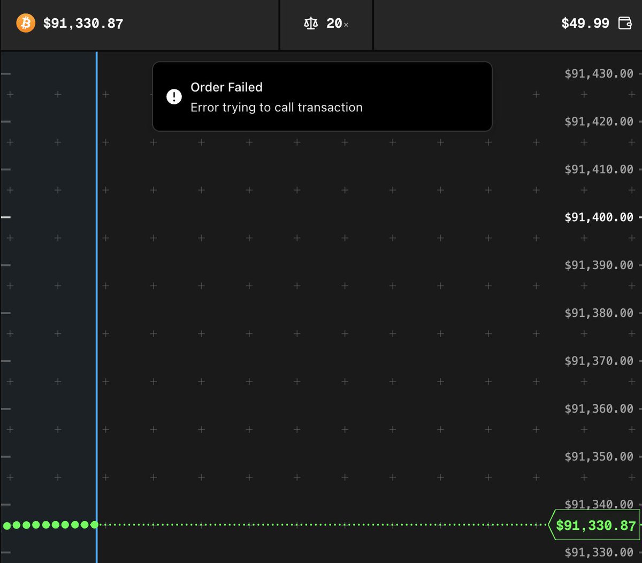Click the blue vertical time marker line

97,307
